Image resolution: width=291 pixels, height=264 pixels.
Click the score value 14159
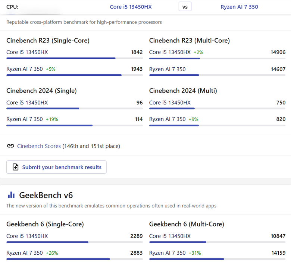[278, 253]
